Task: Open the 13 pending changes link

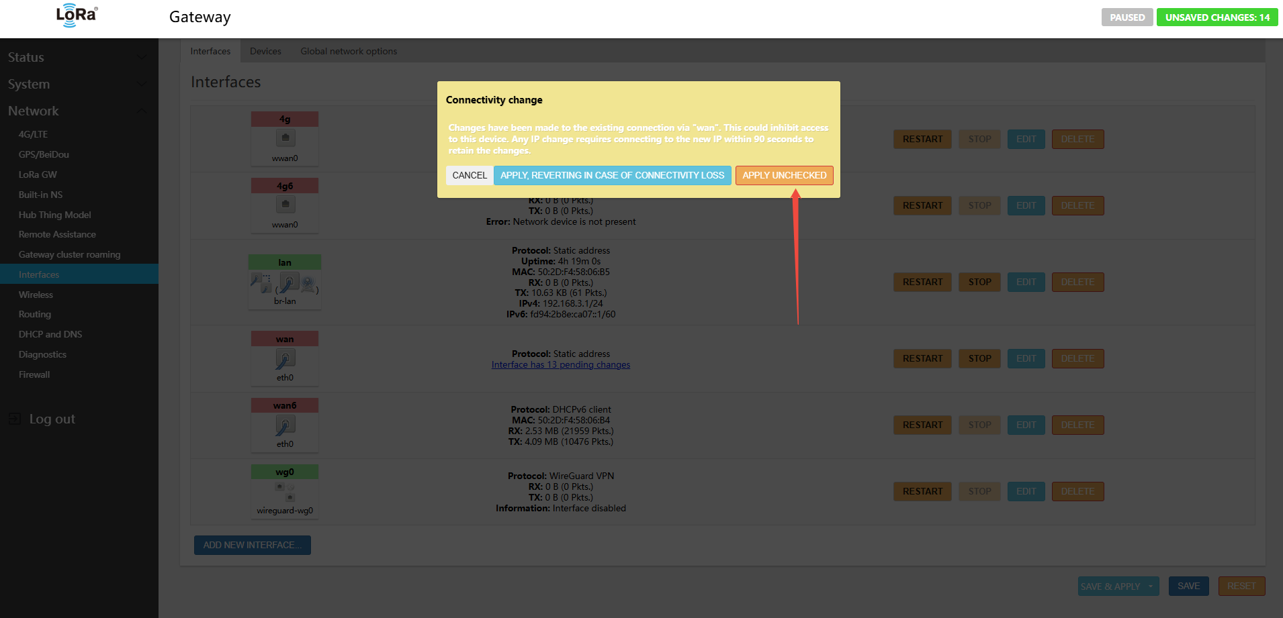Action: [560, 364]
